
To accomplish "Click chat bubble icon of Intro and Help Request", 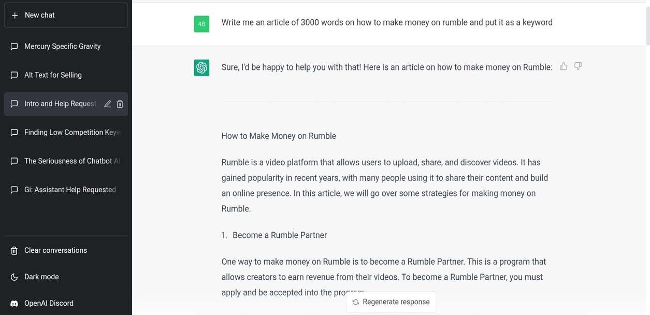I will (15, 104).
